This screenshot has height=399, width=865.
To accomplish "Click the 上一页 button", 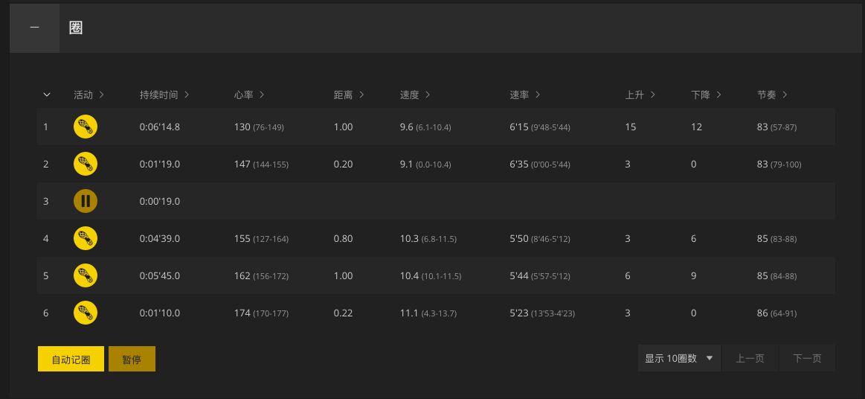I will coord(750,359).
